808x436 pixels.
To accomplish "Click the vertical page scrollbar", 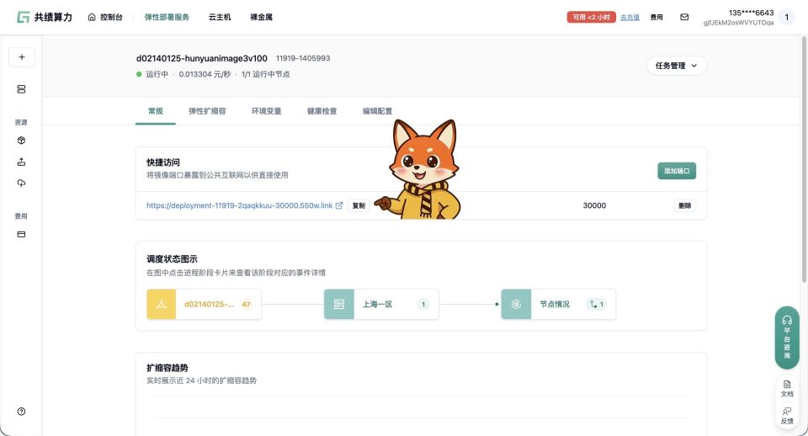I will point(804,160).
